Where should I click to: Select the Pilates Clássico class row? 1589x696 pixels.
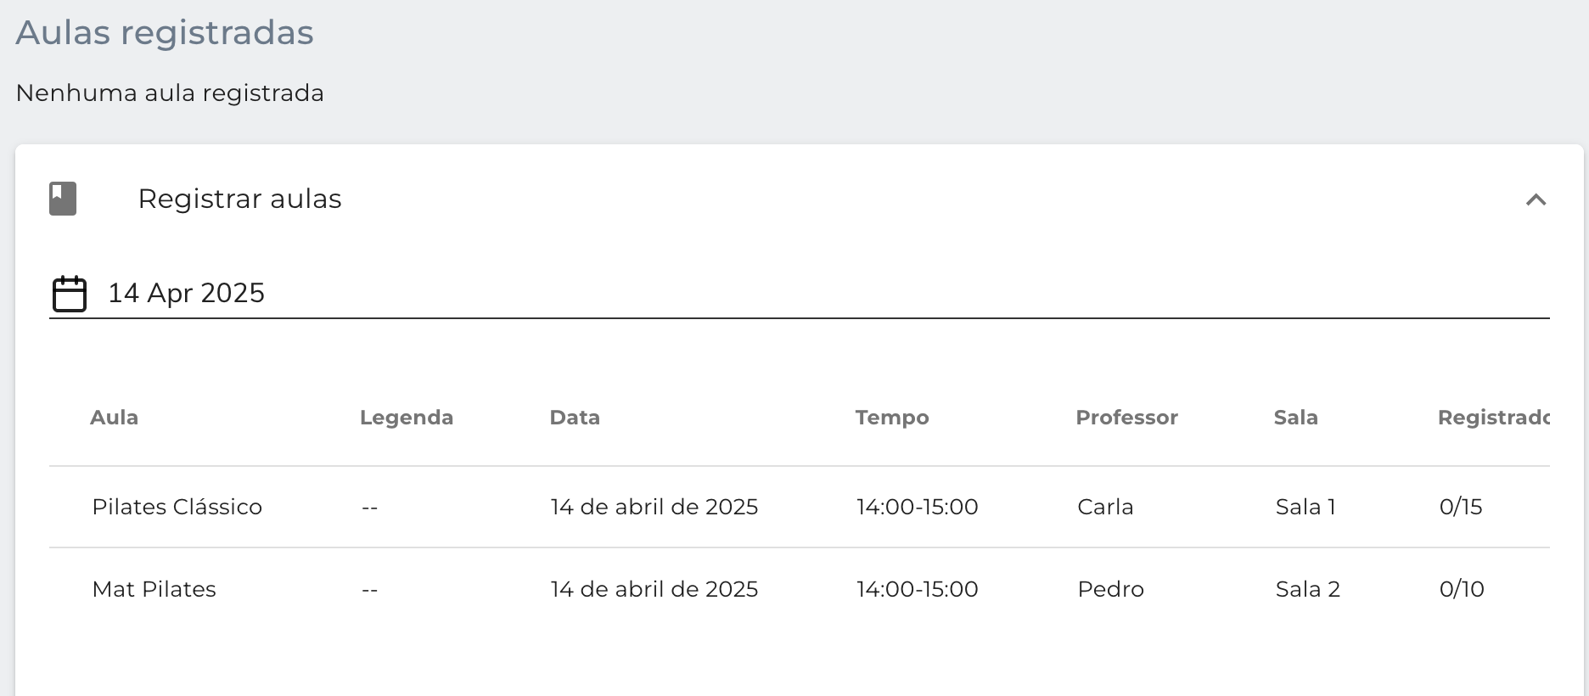click(800, 507)
